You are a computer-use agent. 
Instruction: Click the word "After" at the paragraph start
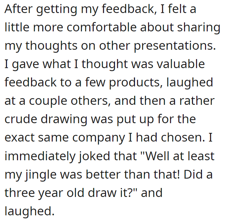[19, 9]
